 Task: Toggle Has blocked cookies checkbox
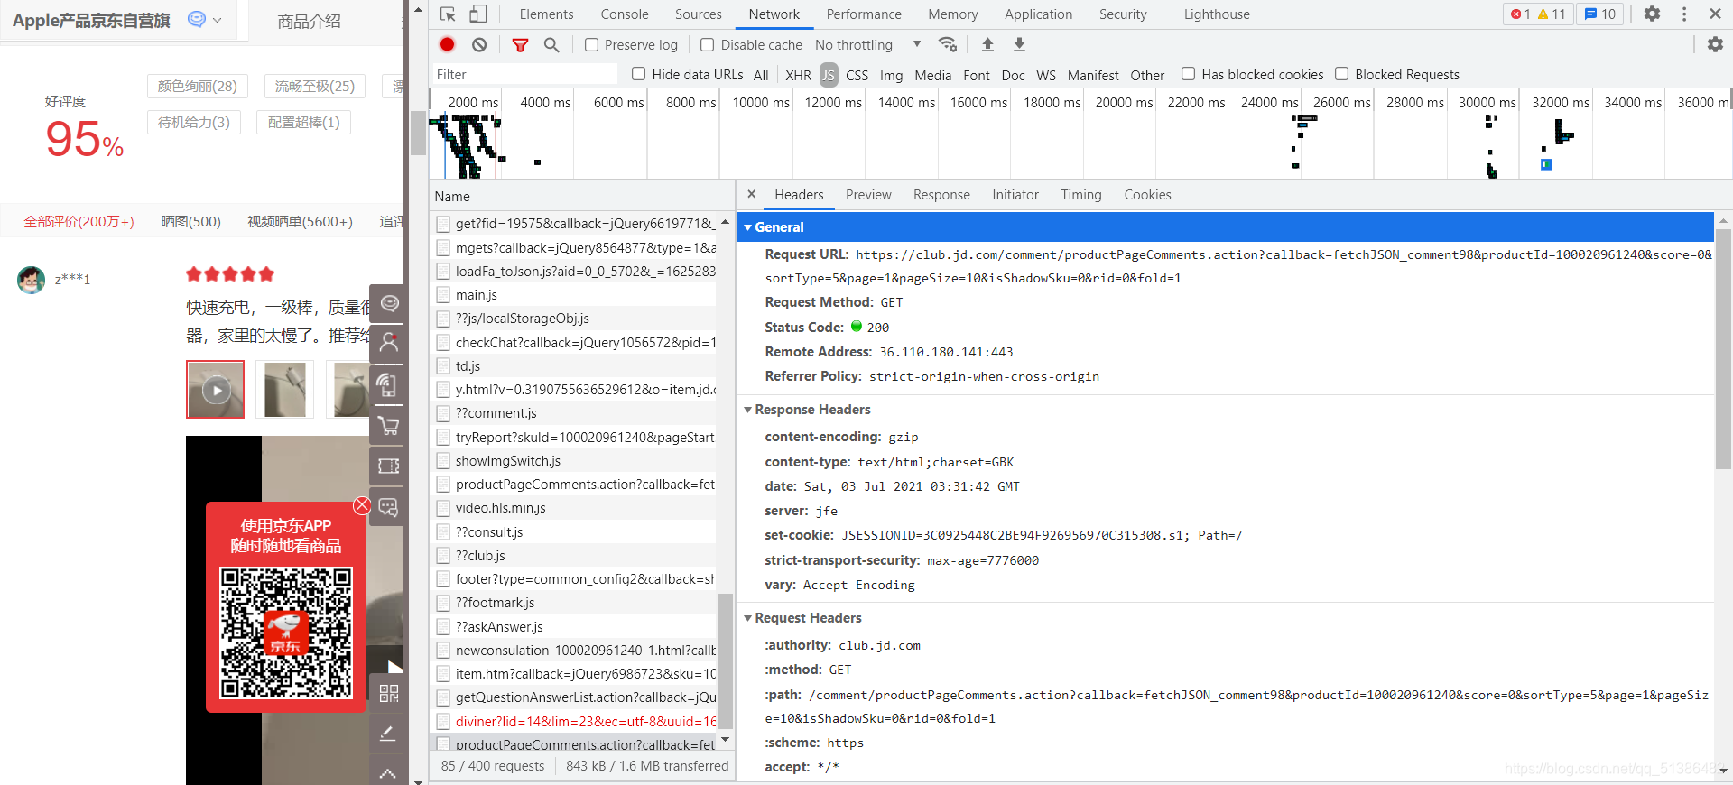pos(1189,74)
